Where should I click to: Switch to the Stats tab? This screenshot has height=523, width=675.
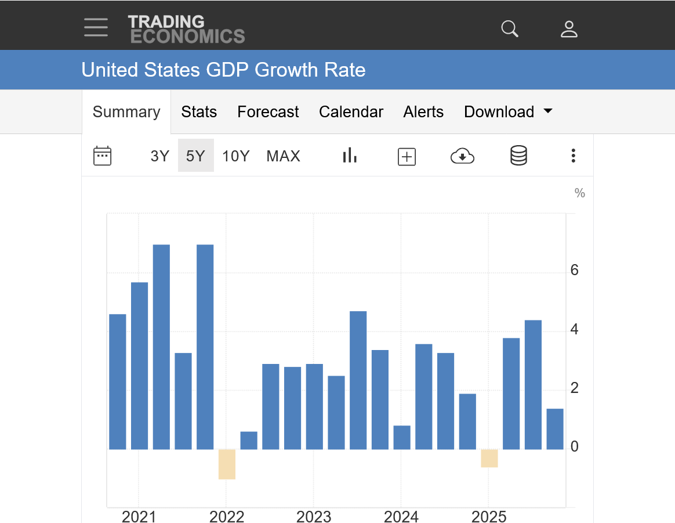[199, 111]
